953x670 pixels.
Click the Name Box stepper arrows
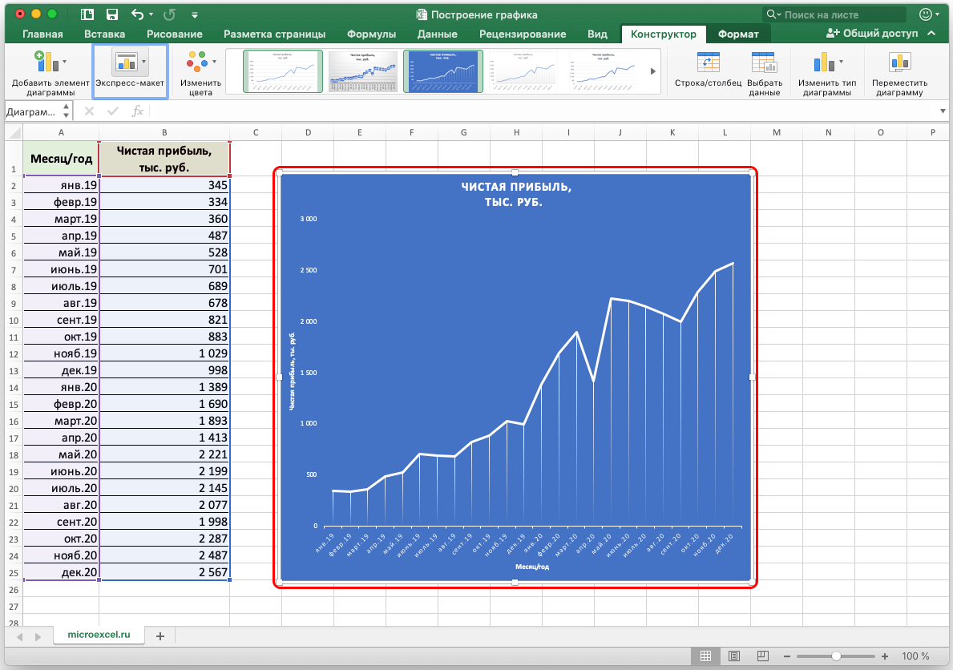pos(67,111)
